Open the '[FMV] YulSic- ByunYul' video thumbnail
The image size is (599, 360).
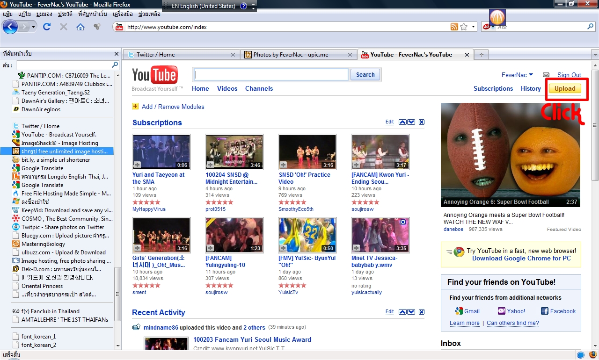[307, 235]
